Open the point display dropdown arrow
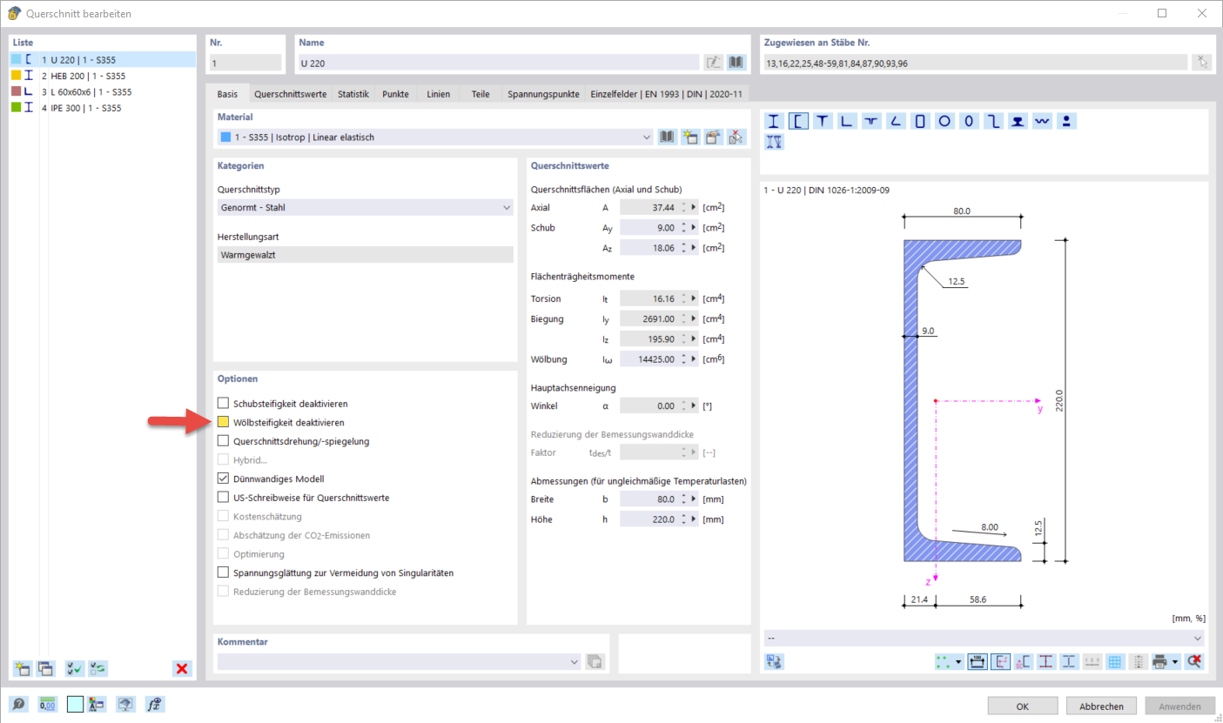Image resolution: width=1223 pixels, height=723 pixels. point(958,662)
